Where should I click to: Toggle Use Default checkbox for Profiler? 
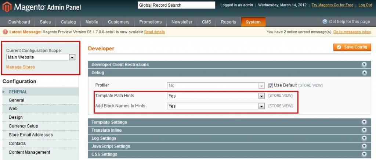point(271,86)
